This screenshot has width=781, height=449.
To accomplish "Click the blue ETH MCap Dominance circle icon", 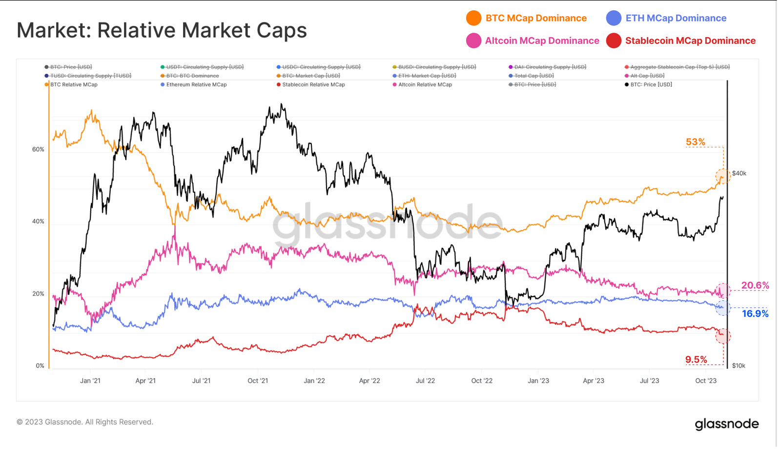I will [x=614, y=18].
